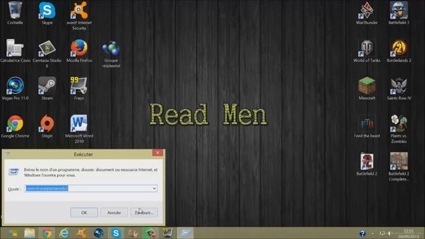Select the WarThunder desktop shortcut
The width and height of the screenshot is (425, 239).
tap(367, 13)
